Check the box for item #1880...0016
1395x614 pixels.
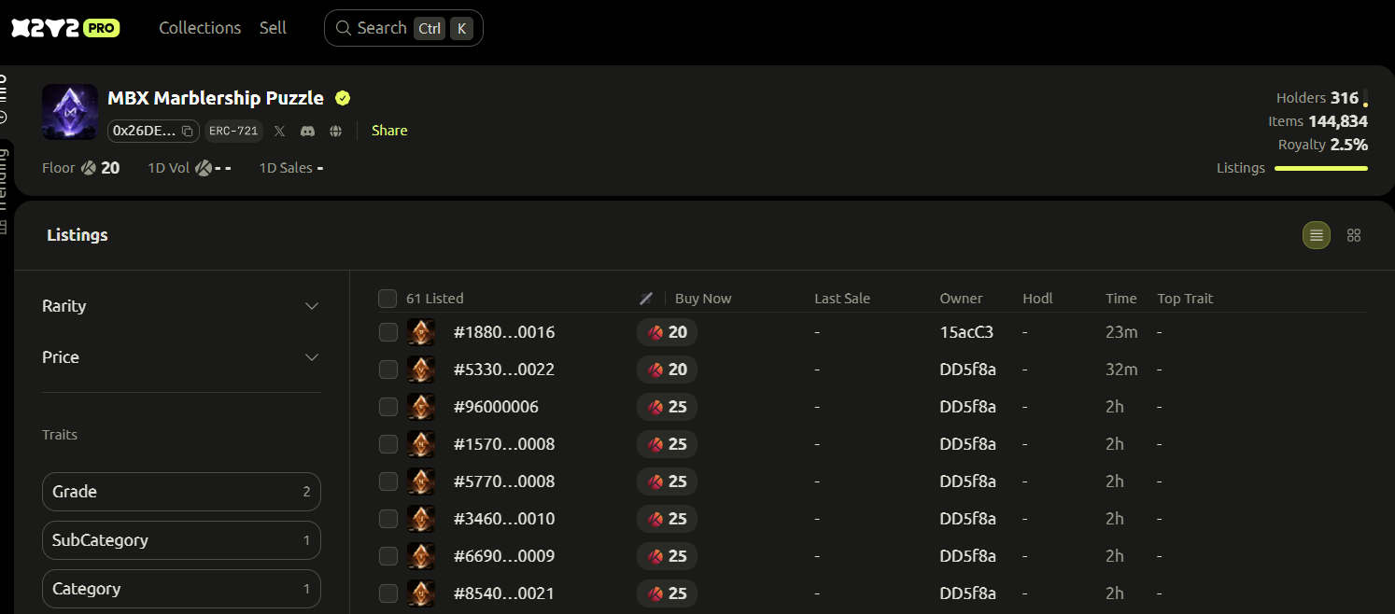click(388, 332)
